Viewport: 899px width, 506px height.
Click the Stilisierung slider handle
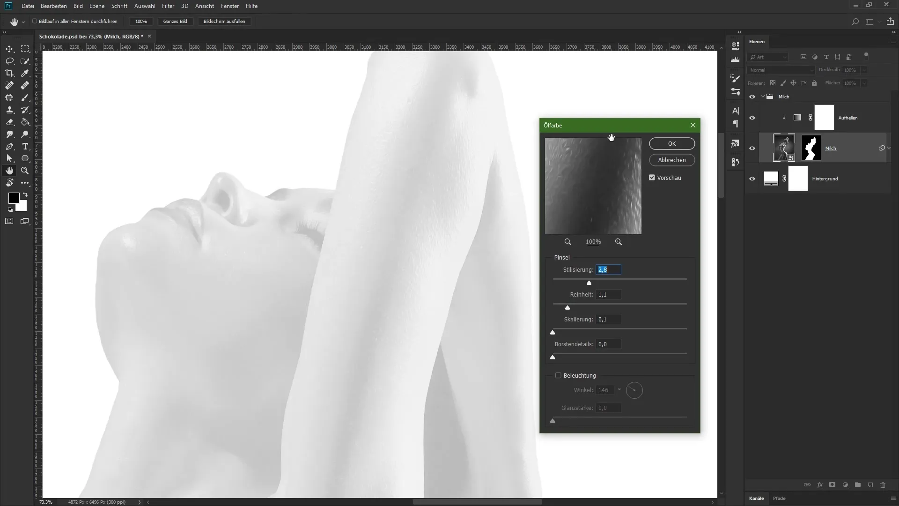tap(589, 283)
